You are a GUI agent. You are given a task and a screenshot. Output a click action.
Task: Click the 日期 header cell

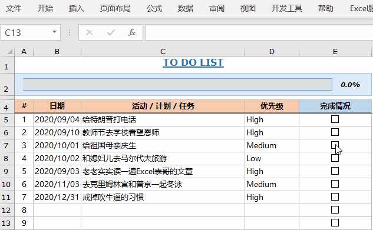pyautogui.click(x=57, y=106)
